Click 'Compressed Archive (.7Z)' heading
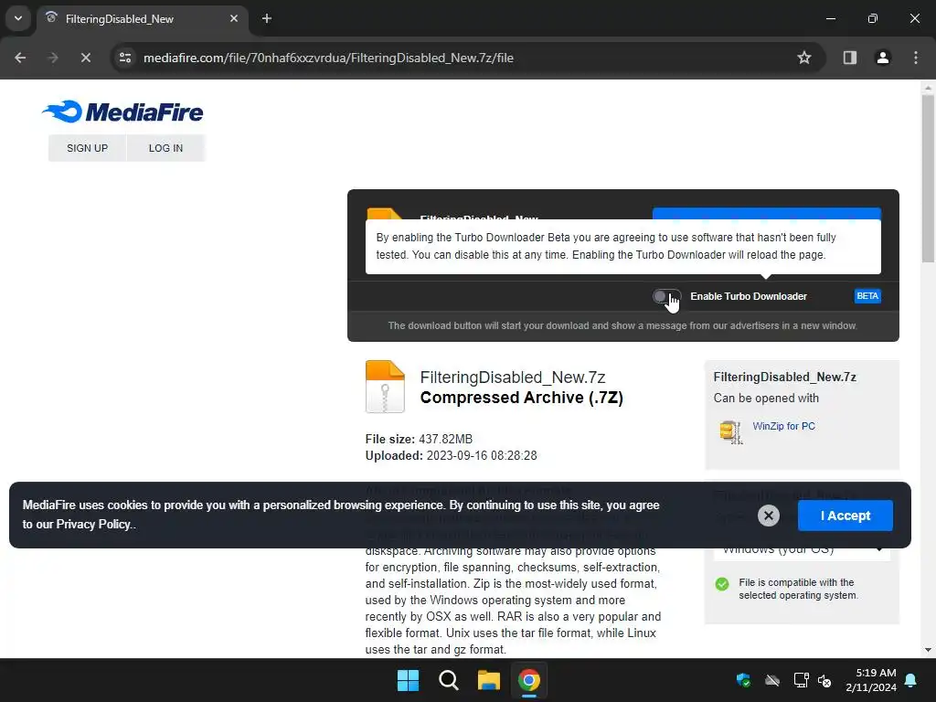The image size is (936, 702). pos(522,398)
